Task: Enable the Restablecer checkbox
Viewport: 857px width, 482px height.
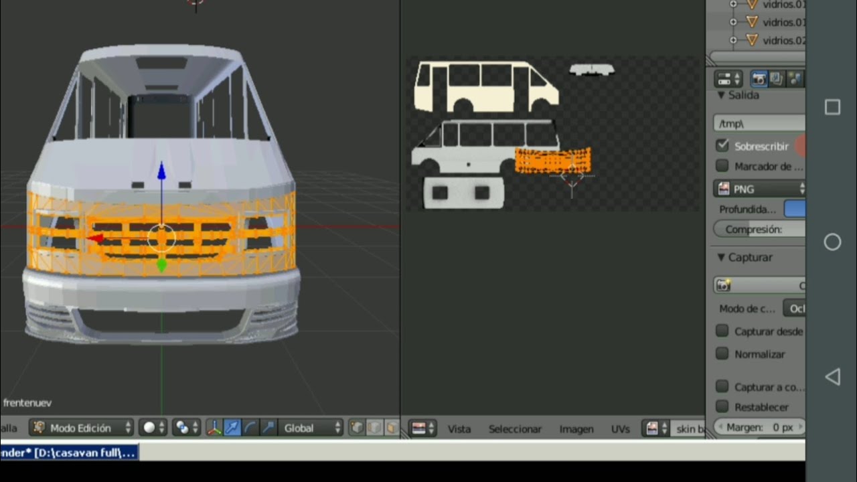Action: click(x=722, y=406)
